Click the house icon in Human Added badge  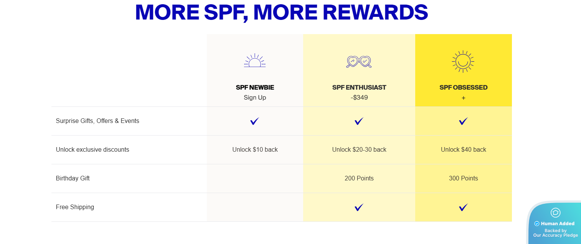pos(555,213)
